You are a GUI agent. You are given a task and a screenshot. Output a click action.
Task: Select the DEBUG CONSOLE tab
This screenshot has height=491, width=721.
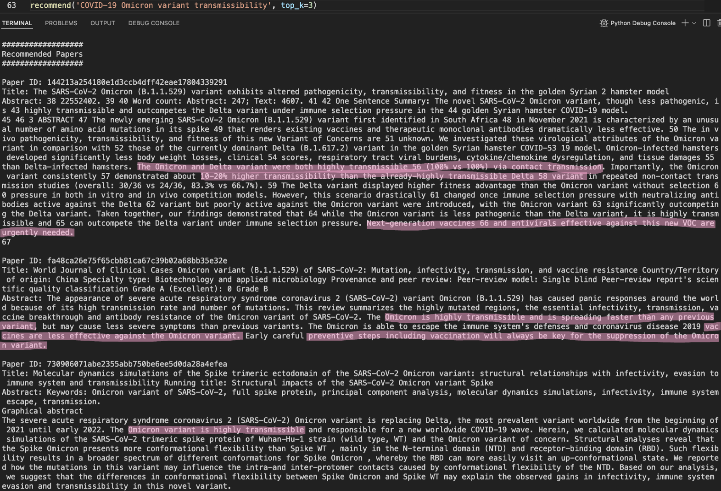point(154,23)
